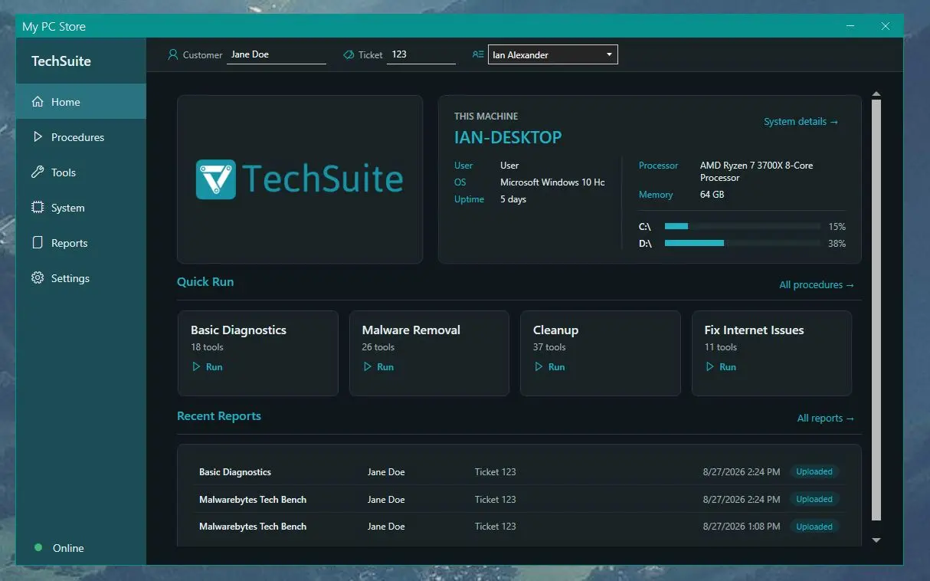930x581 pixels.
Task: Run the Malware Removal procedure
Action: [x=378, y=367]
